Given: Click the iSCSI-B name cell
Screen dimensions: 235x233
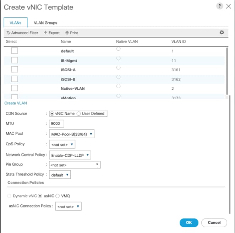Looking at the screenshot, I should pos(68,79).
